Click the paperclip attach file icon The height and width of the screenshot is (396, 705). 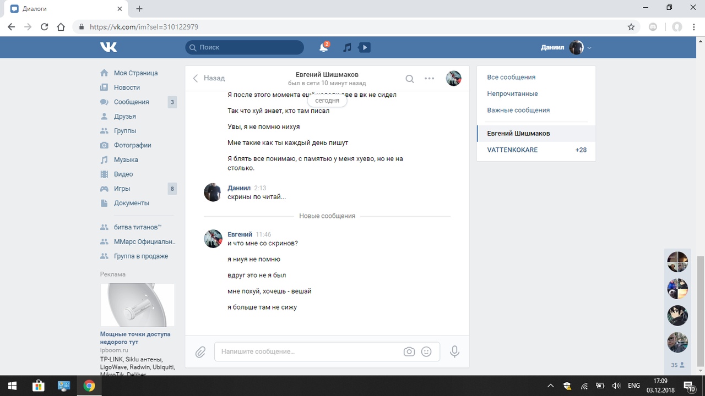[x=200, y=351]
